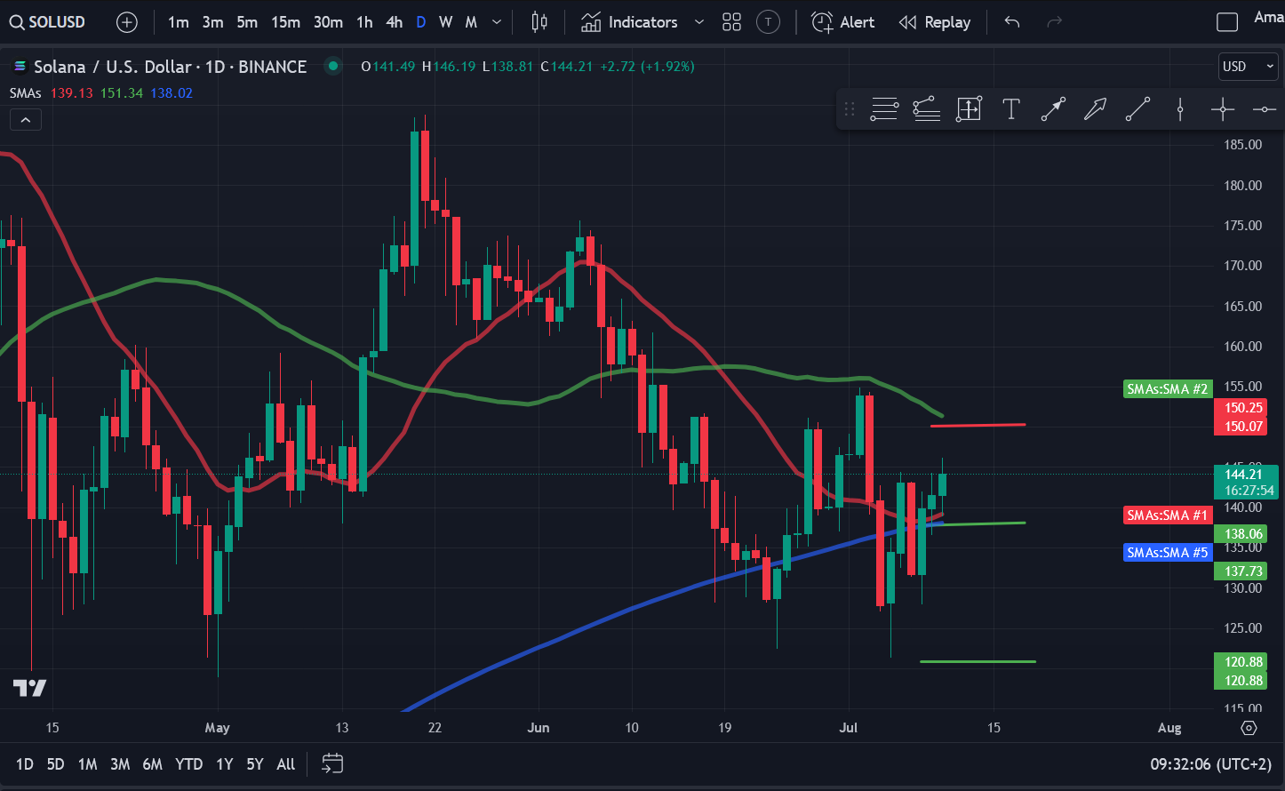This screenshot has width=1285, height=791.
Task: Select the trend line tool
Action: pos(1137,109)
